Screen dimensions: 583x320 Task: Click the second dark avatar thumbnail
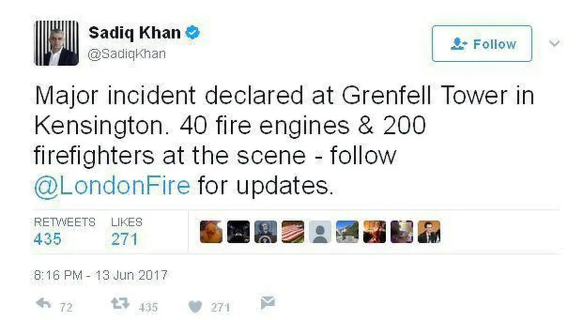pos(239,232)
